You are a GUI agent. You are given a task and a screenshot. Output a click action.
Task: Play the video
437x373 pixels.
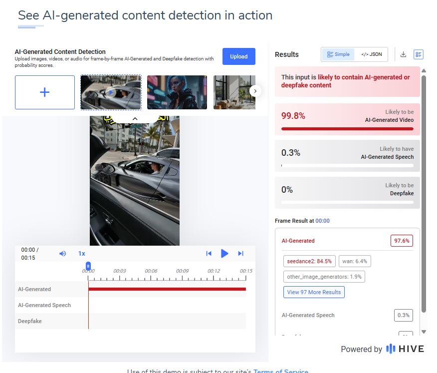[224, 254]
